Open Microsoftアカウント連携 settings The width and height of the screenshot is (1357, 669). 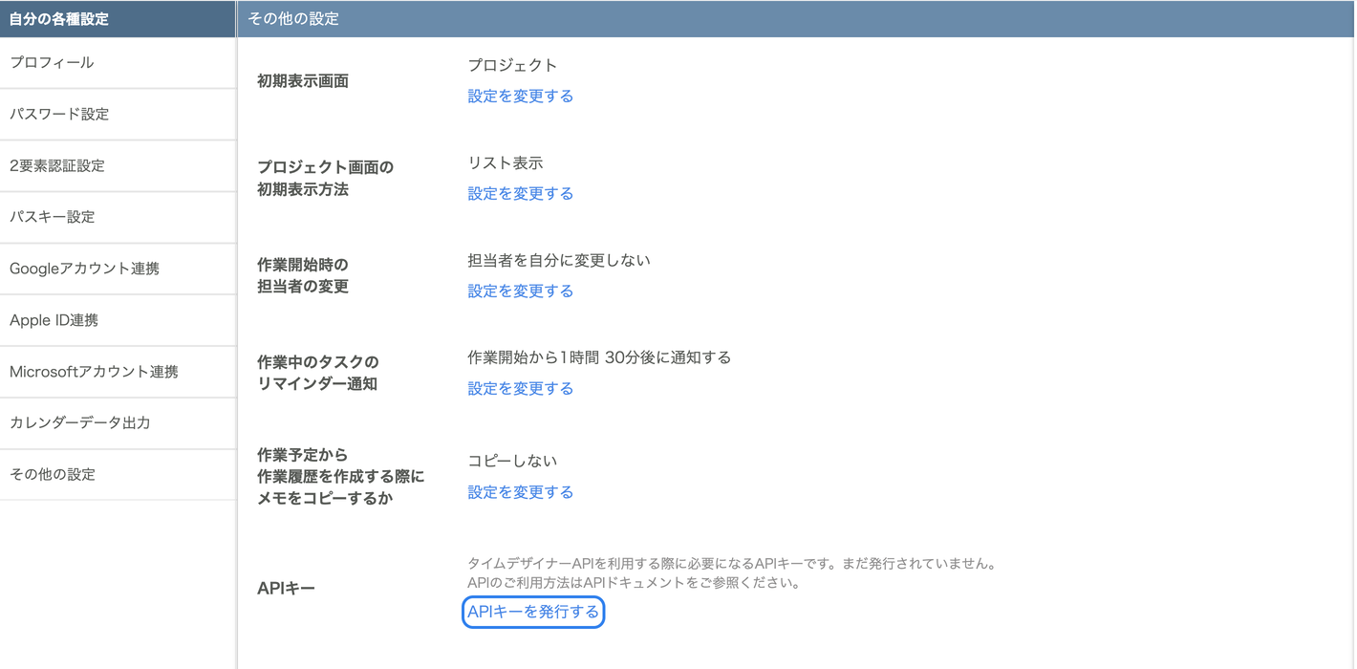(118, 373)
